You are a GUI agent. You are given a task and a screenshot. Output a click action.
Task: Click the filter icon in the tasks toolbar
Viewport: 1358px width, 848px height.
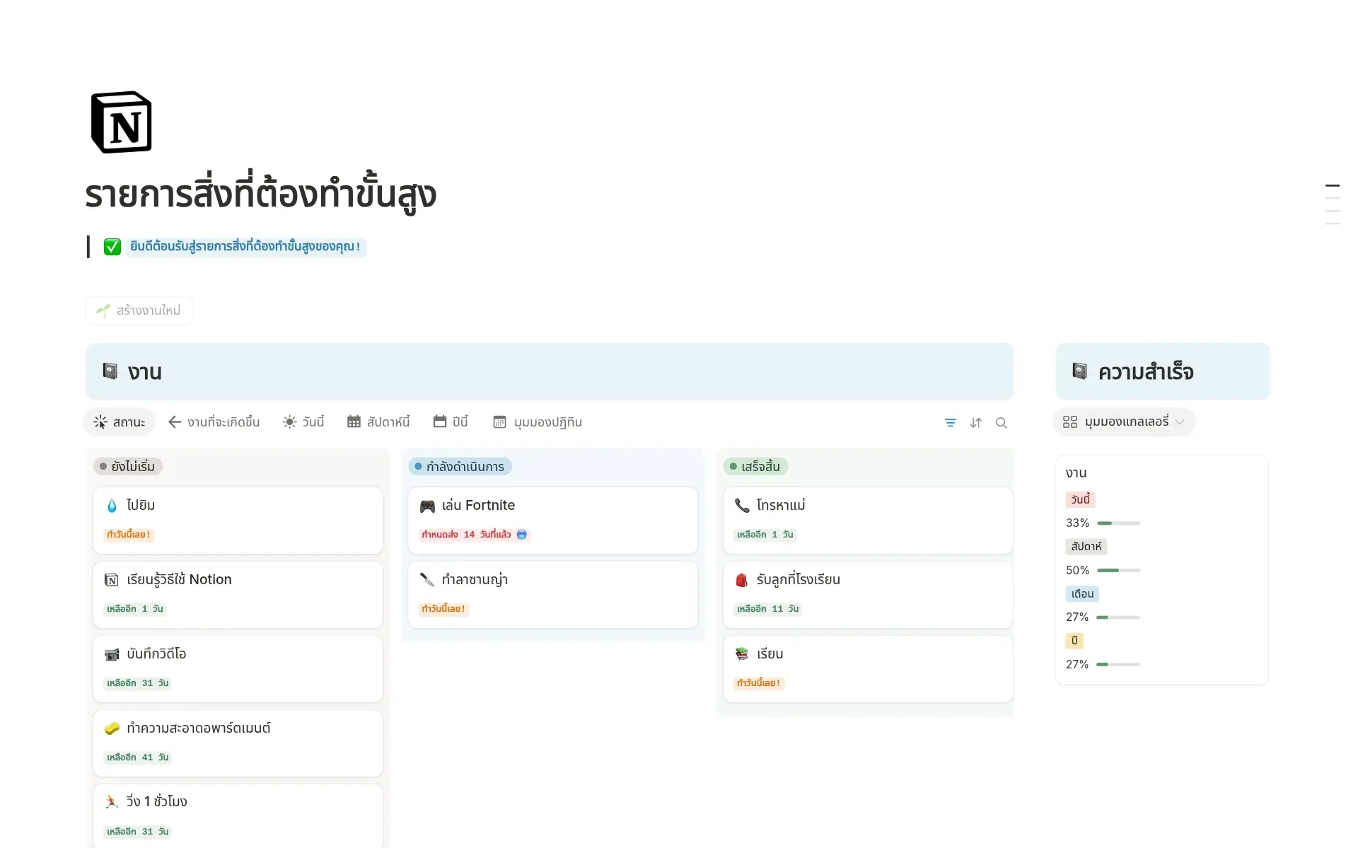coord(950,422)
